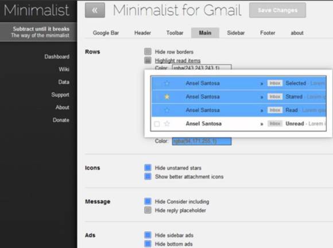The height and width of the screenshot is (248, 333).
Task: Open the Footer tab
Action: [268, 33]
